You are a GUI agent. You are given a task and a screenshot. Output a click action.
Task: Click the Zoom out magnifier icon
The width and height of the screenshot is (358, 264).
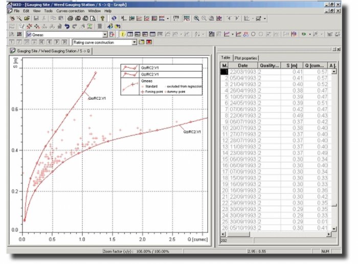(204, 18)
